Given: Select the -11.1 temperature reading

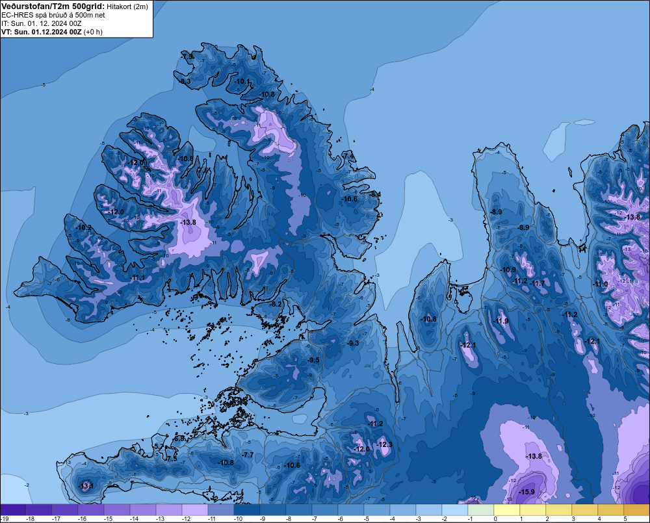Looking at the screenshot, I should [138, 277].
